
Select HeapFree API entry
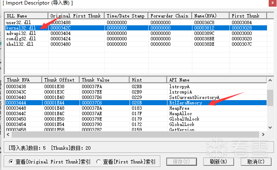(x=179, y=108)
